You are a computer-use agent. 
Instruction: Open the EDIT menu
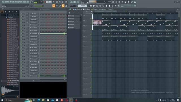point(6,2)
